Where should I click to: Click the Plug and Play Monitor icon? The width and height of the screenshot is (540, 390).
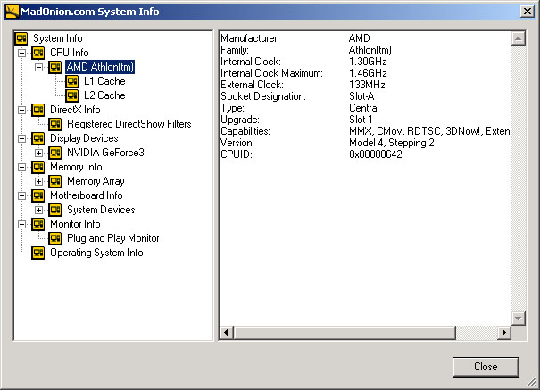point(55,238)
